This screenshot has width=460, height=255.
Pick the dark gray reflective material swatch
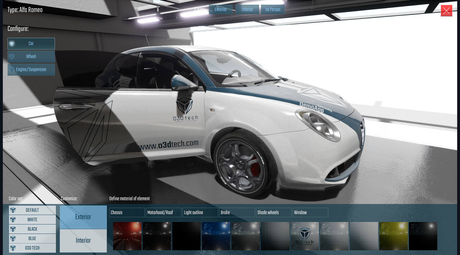click(246, 236)
